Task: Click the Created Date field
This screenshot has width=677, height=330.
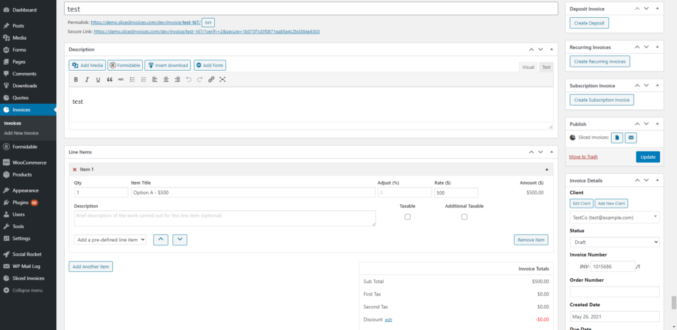Action: [614, 317]
